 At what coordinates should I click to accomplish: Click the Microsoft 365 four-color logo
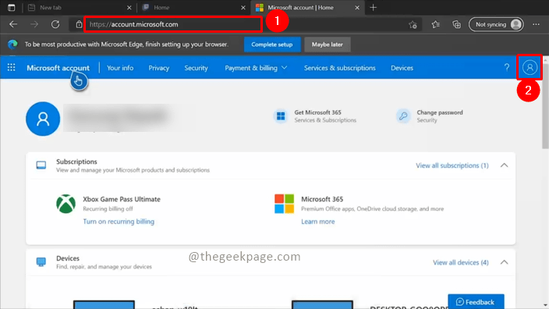tap(284, 204)
